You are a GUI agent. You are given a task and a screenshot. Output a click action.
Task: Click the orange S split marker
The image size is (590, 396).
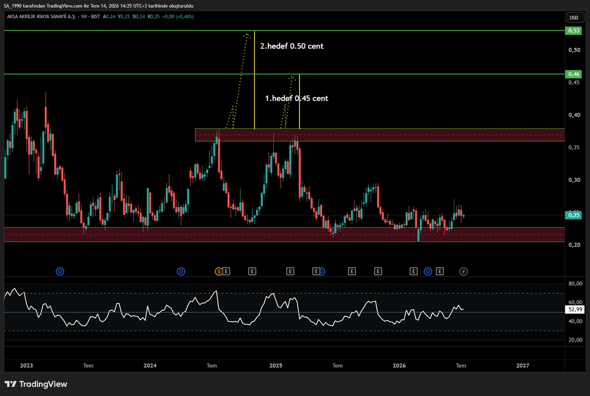click(x=219, y=271)
